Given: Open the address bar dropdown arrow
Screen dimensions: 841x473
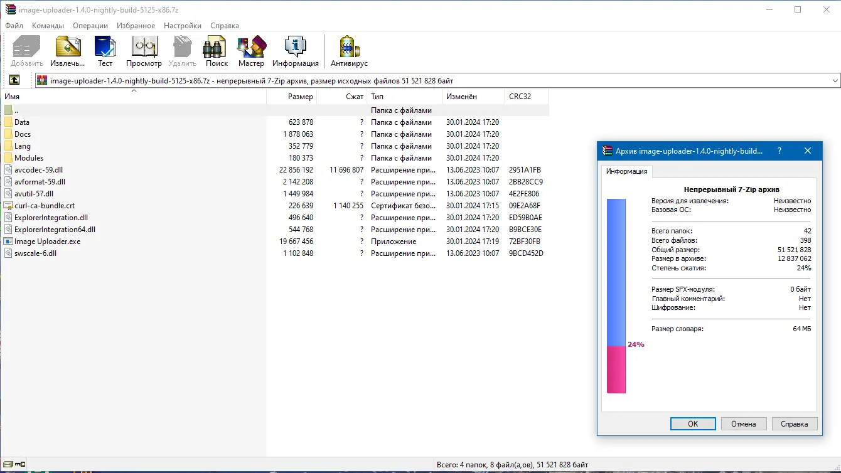Looking at the screenshot, I should coord(835,80).
